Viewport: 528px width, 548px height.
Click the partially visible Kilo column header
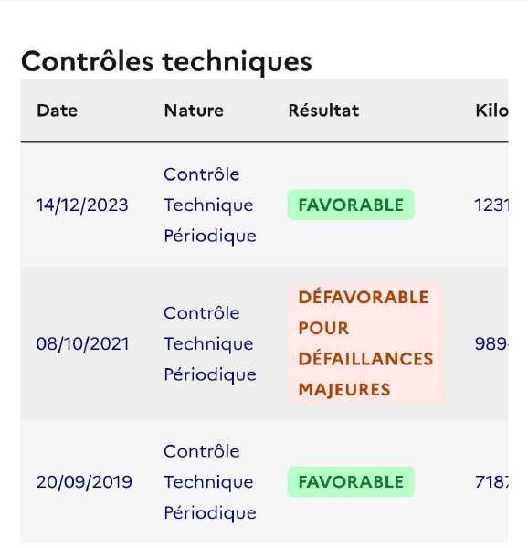click(x=491, y=111)
